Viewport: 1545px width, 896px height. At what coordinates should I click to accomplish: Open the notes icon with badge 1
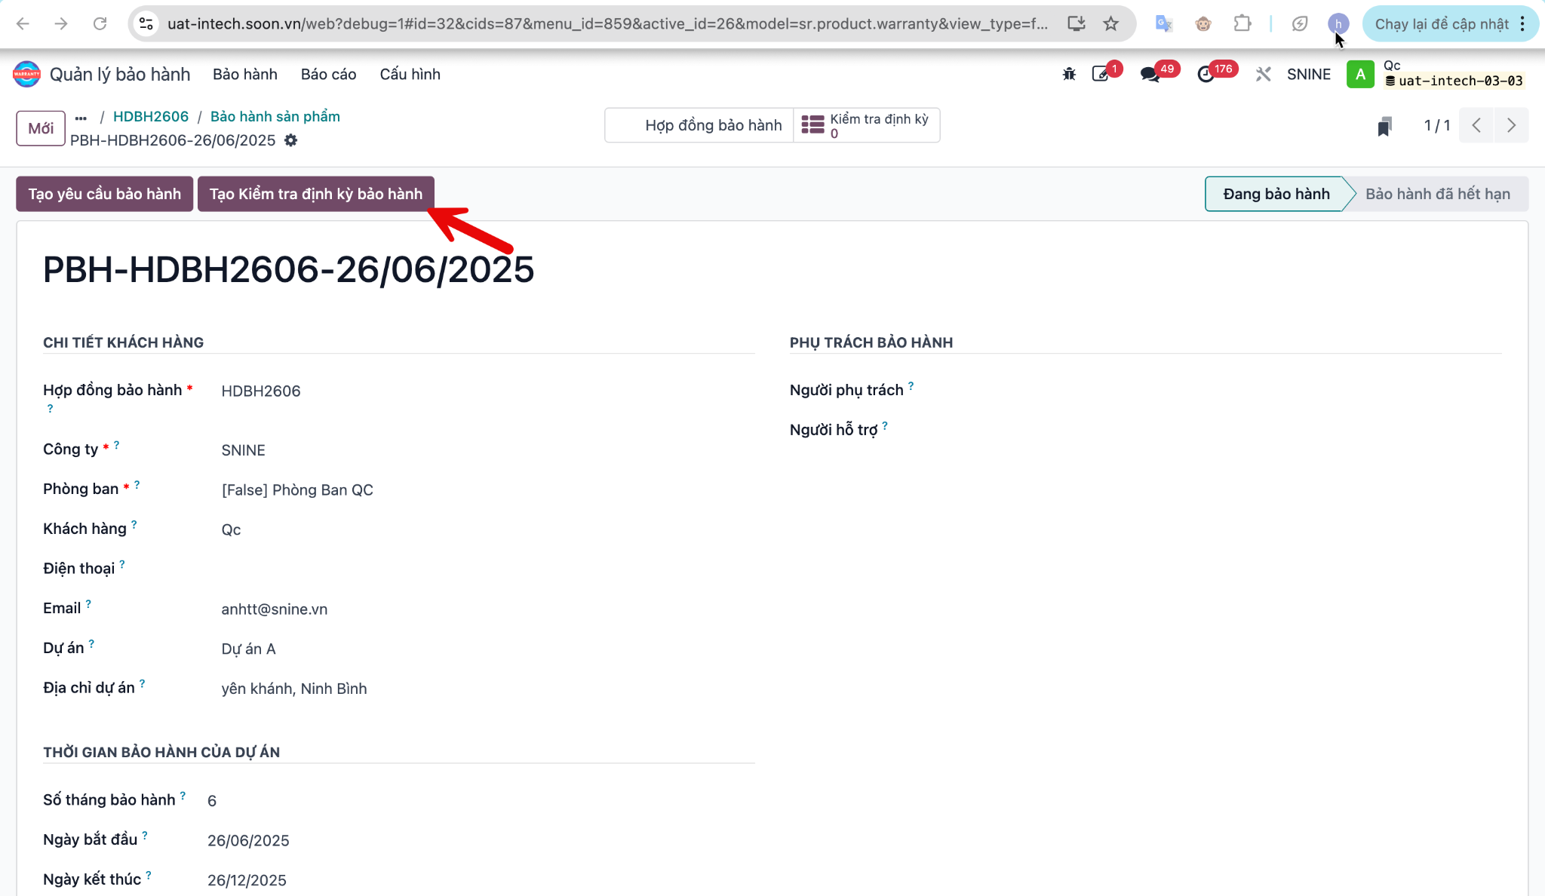(1101, 74)
